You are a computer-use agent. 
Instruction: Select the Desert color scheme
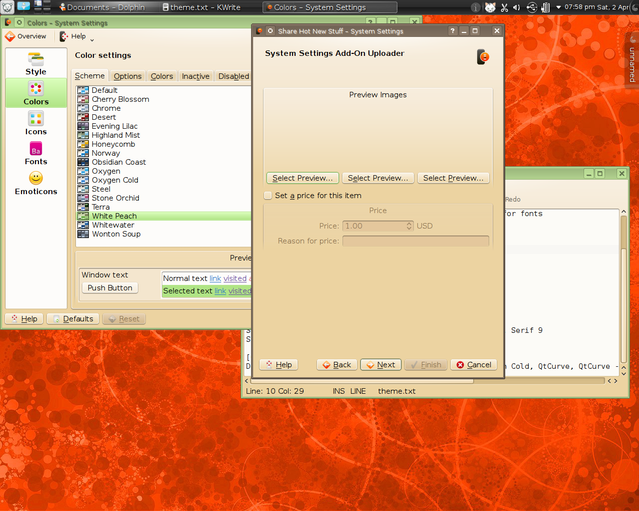coord(164,117)
